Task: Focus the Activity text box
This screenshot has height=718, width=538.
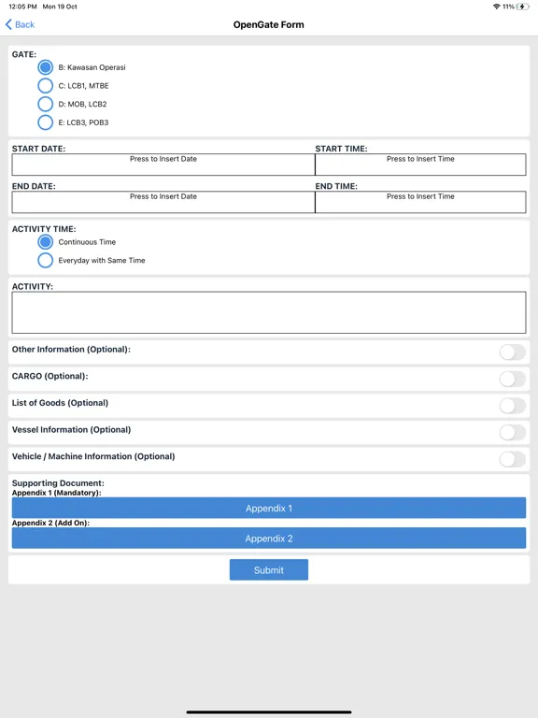Action: pyautogui.click(x=269, y=313)
